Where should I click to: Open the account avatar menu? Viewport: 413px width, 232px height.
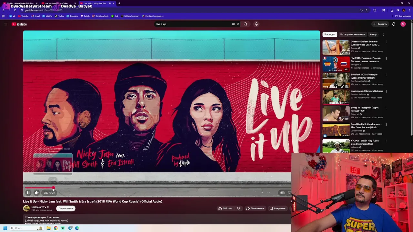point(403,24)
